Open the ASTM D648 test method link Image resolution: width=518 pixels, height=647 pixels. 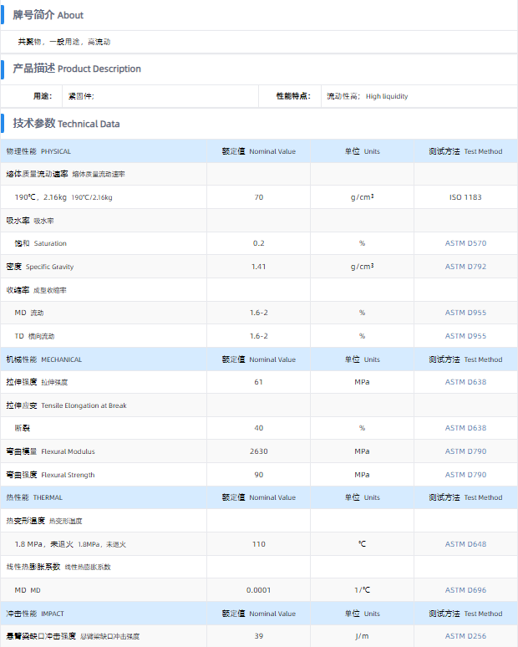(x=465, y=544)
